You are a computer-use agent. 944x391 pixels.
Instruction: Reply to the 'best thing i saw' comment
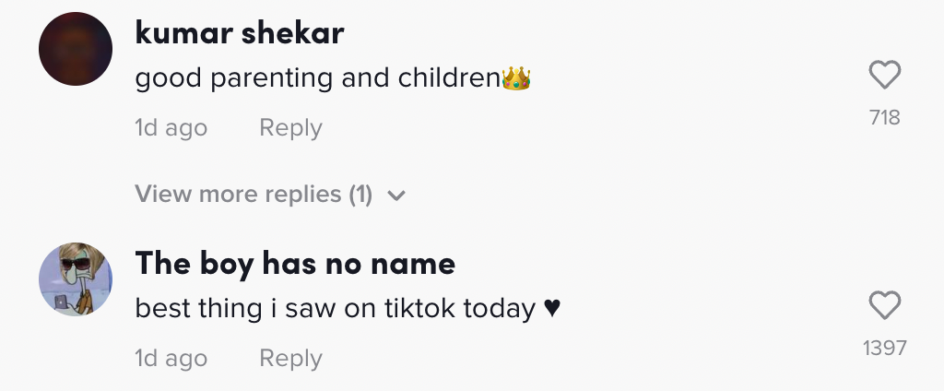290,359
